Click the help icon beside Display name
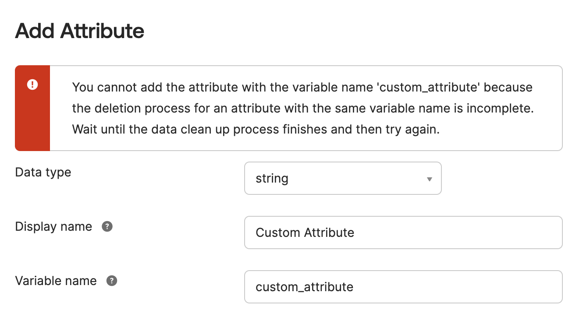The width and height of the screenshot is (583, 310). [x=107, y=227]
